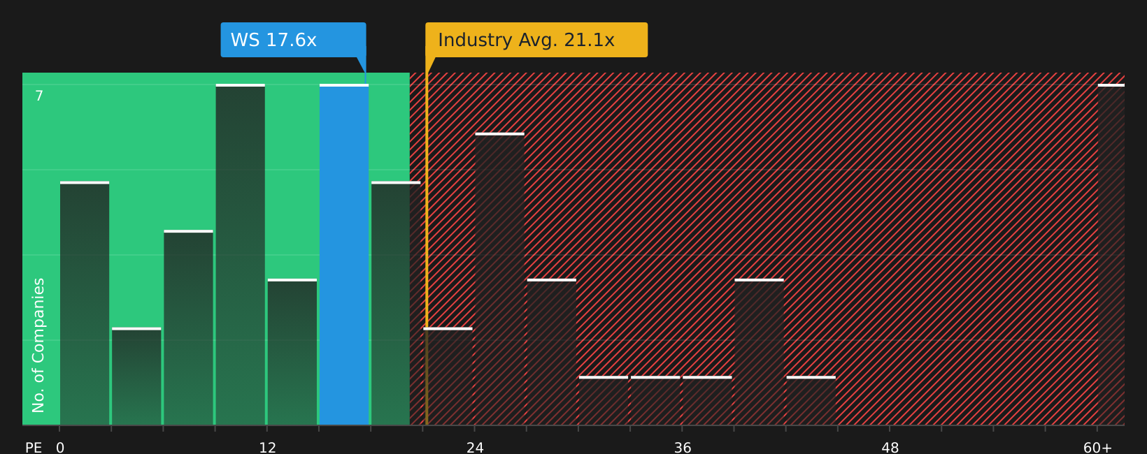Select the 60+ bar at far right
This screenshot has width=1147, height=454.
[1111, 254]
